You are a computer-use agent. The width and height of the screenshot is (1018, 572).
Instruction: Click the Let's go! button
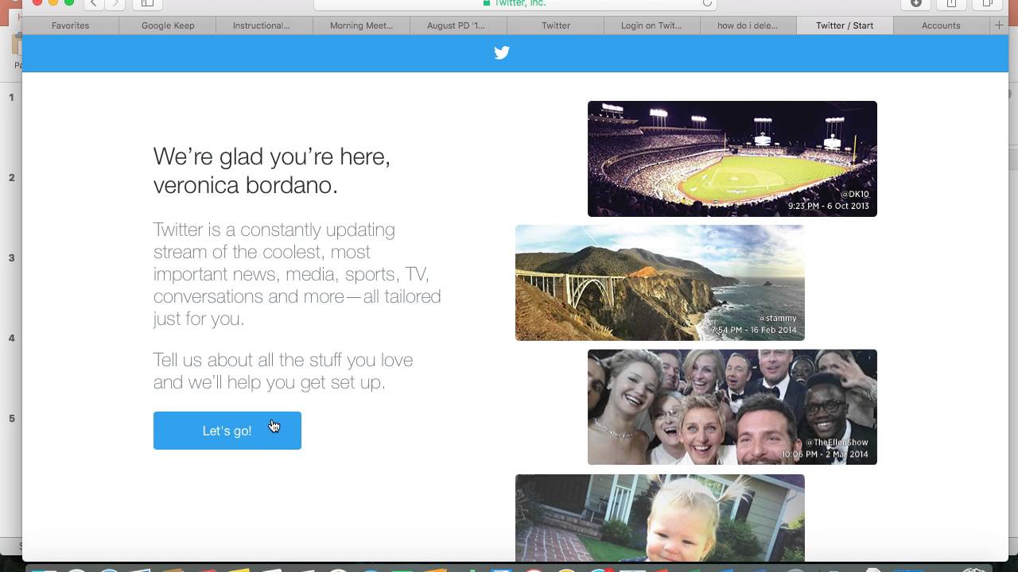pyautogui.click(x=227, y=431)
